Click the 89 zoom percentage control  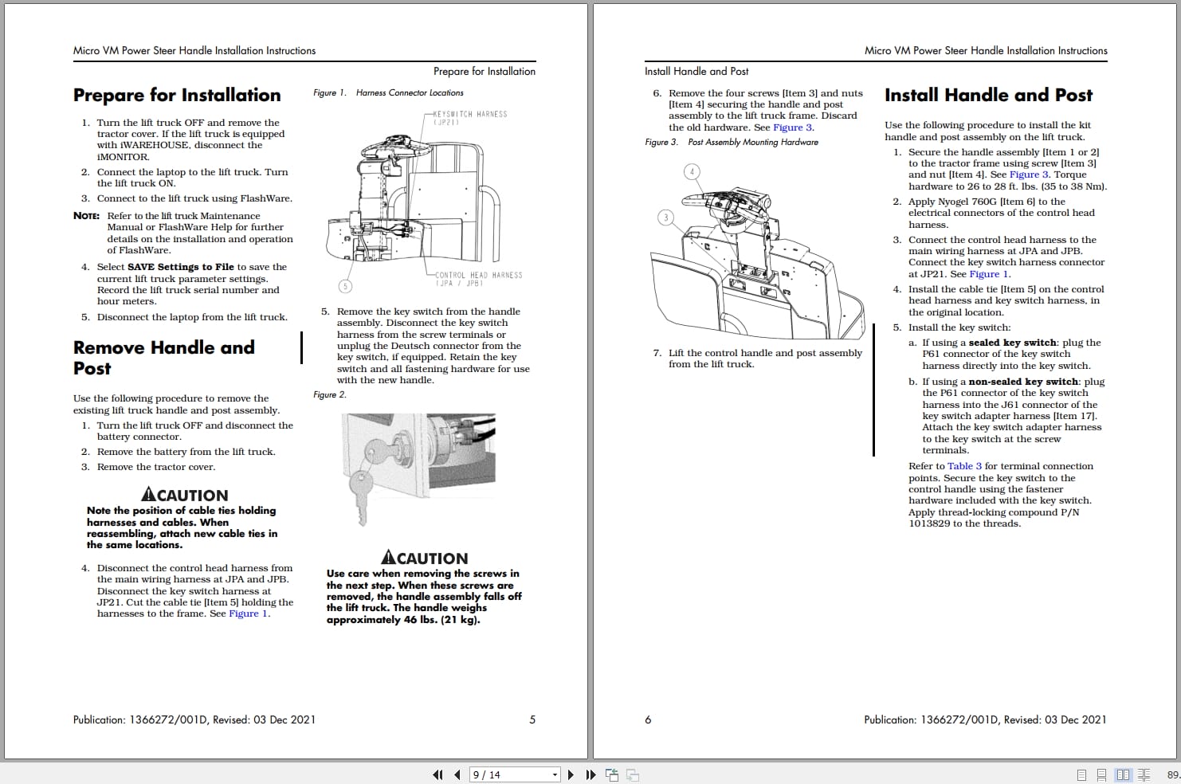point(1172,774)
